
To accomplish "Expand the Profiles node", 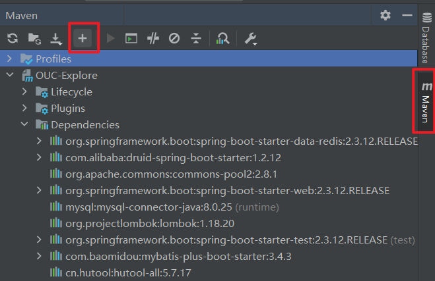I will 9,59.
